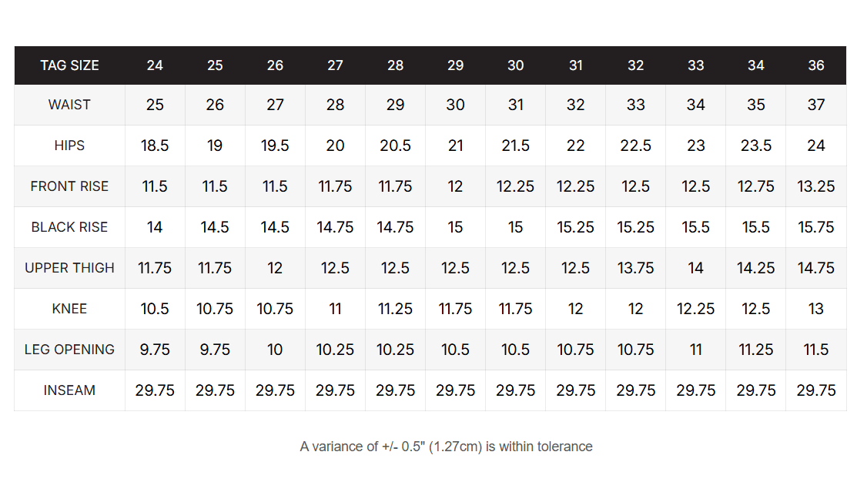867x482 pixels.
Task: Select the upper thigh value 13.75
Action: point(636,268)
